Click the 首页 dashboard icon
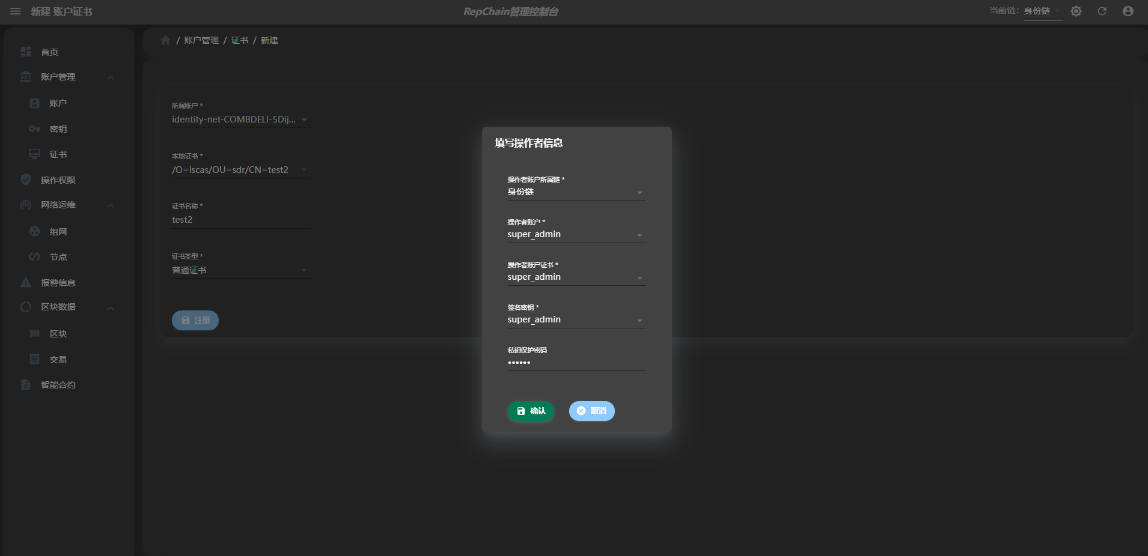Image resolution: width=1148 pixels, height=556 pixels. [26, 52]
